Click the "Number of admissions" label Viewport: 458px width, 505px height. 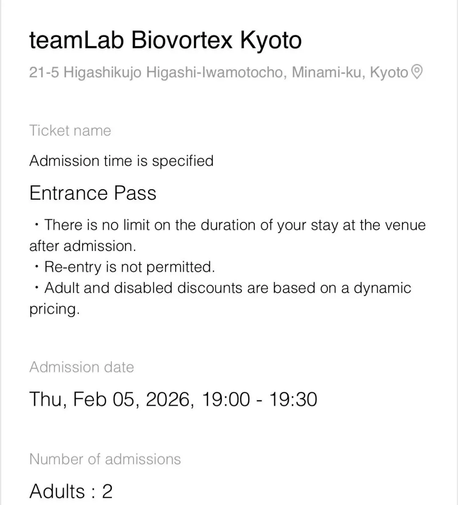(105, 459)
